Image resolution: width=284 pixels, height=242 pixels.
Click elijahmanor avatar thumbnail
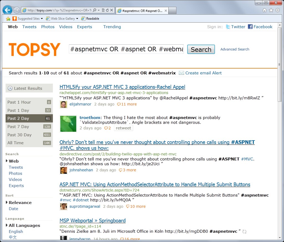pos(64,105)
